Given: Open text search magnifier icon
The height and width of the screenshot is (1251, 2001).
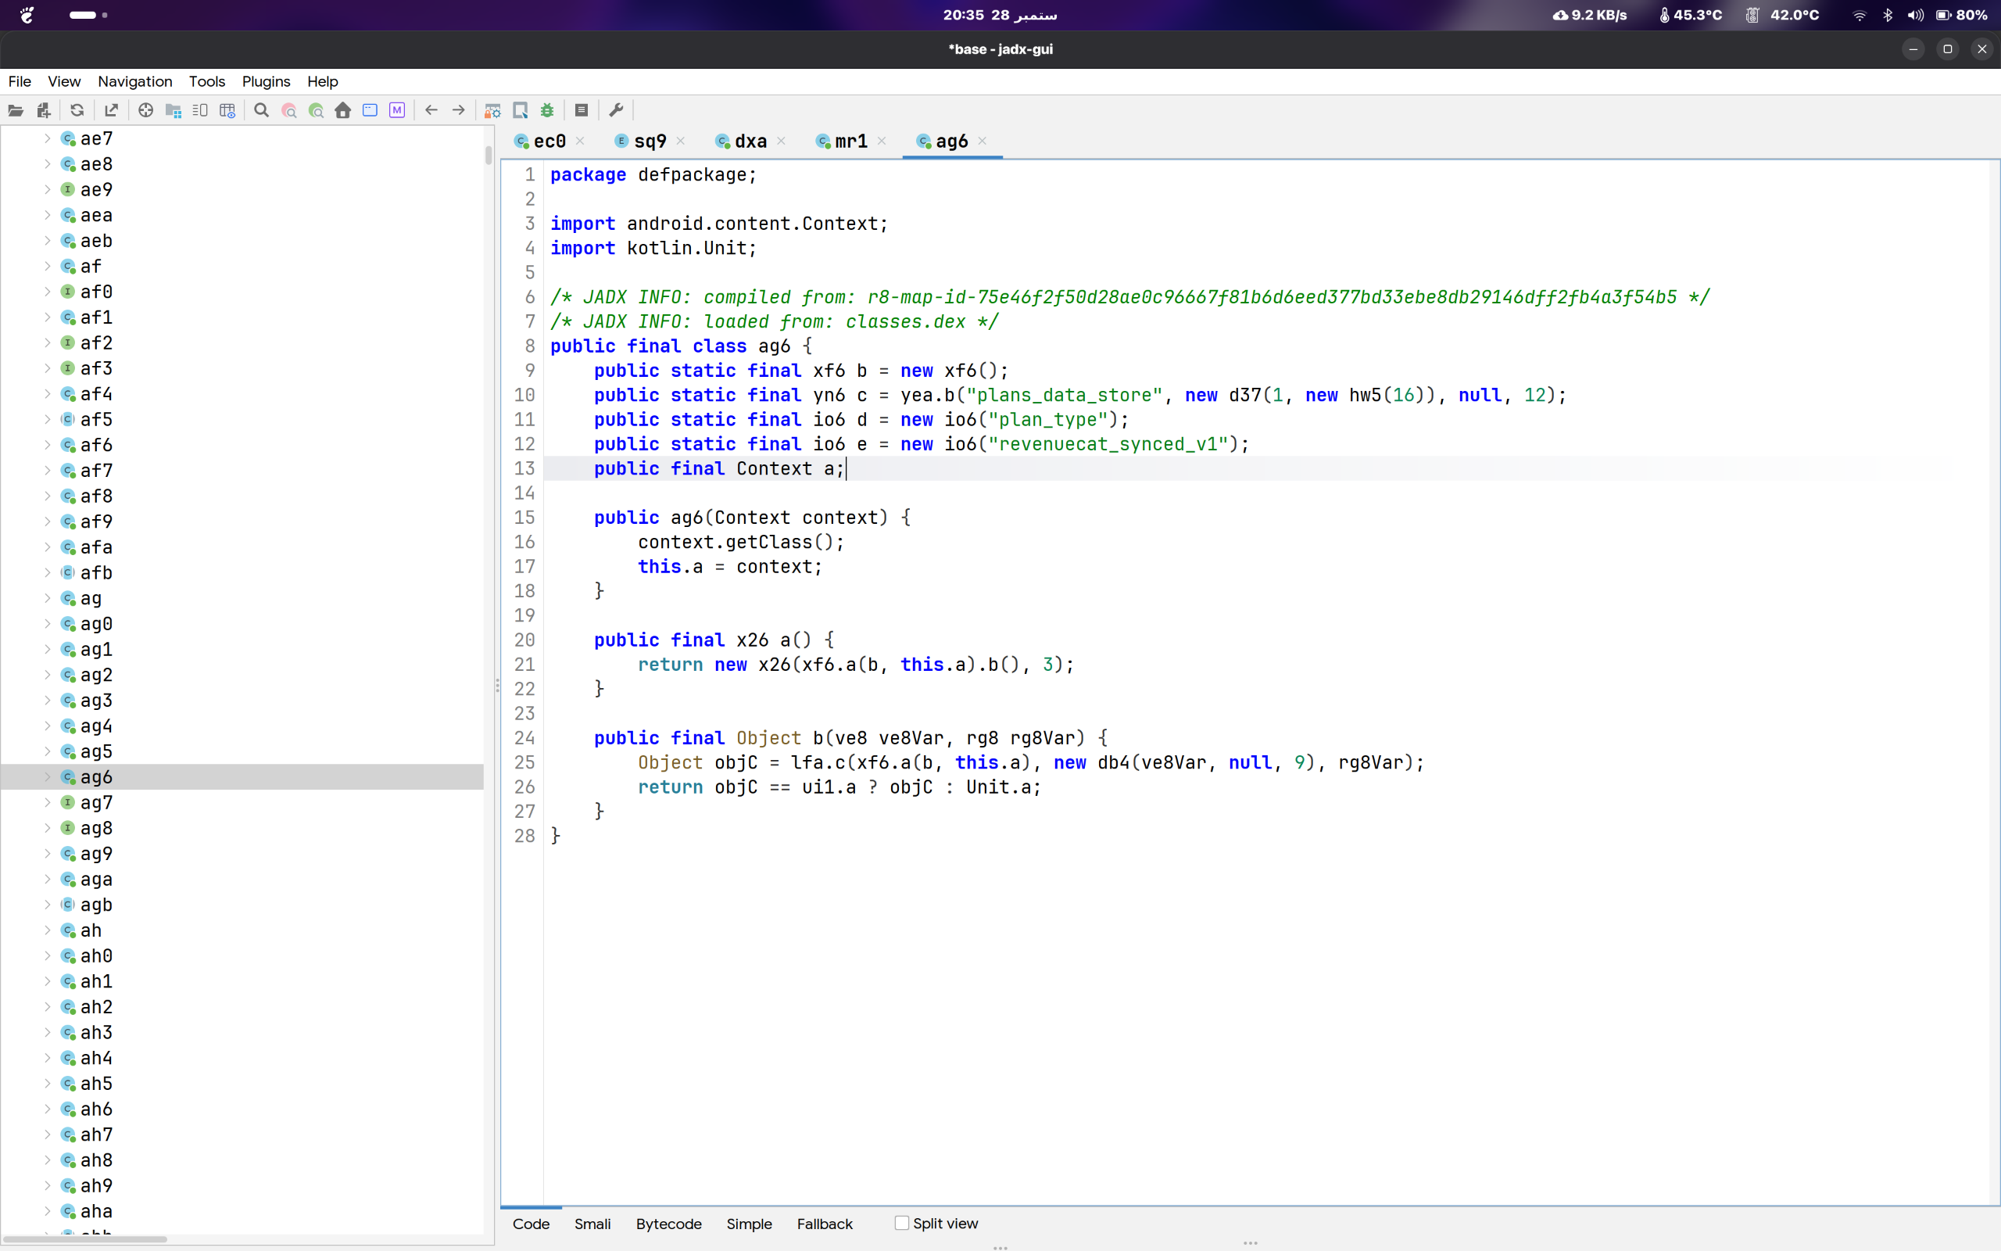Looking at the screenshot, I should point(261,110).
